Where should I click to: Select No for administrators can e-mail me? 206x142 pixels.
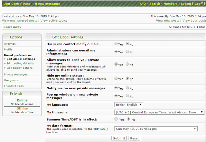(127, 52)
